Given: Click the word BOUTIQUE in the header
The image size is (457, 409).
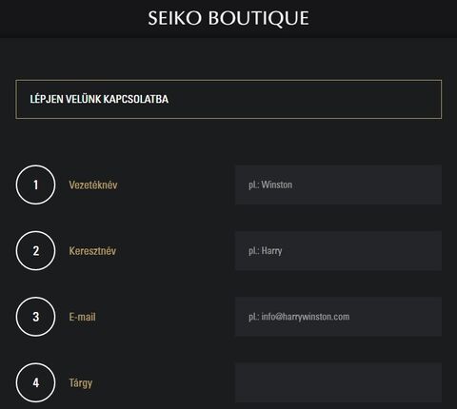Looking at the screenshot, I should coord(258,18).
